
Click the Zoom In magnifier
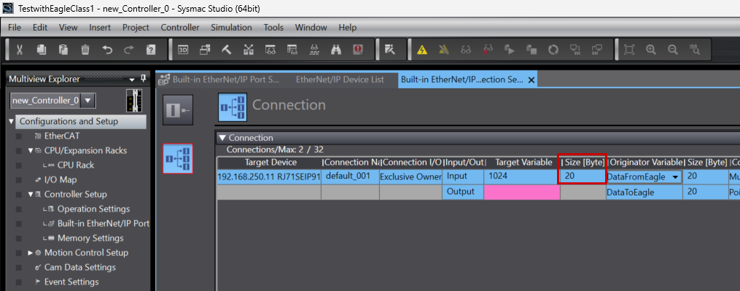tap(651, 50)
